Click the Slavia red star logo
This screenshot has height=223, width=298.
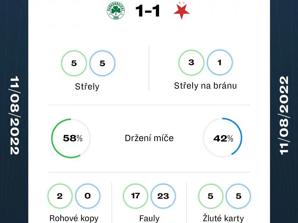click(x=181, y=11)
